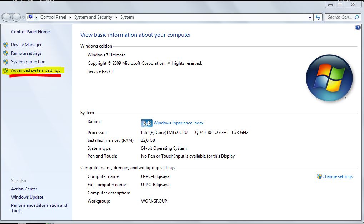Click the 'U-PC-Bilgisayar' Full computer name value

(x=156, y=185)
